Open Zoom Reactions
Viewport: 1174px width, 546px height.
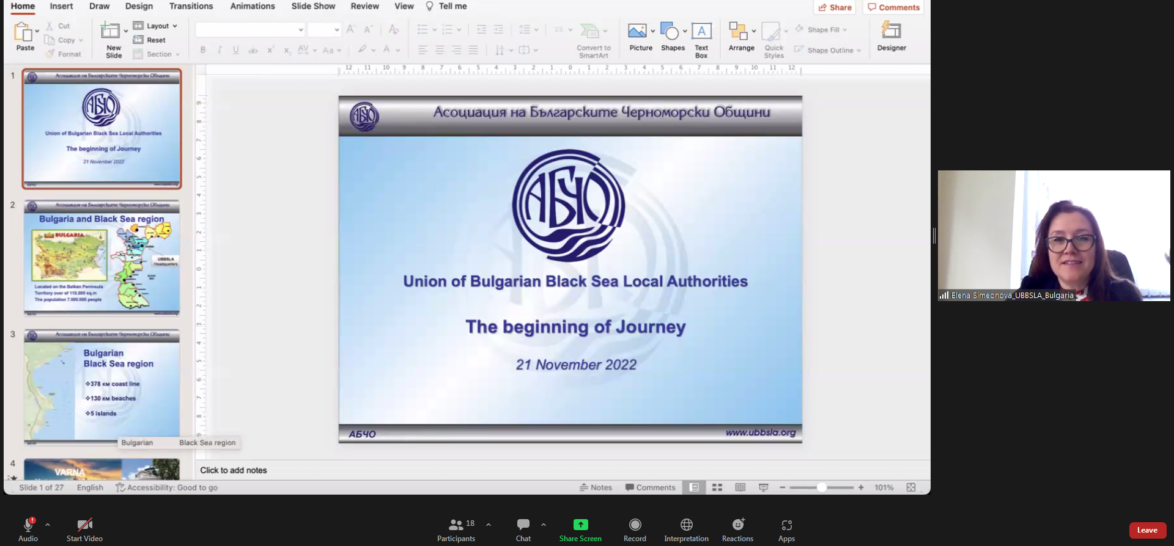coord(738,530)
